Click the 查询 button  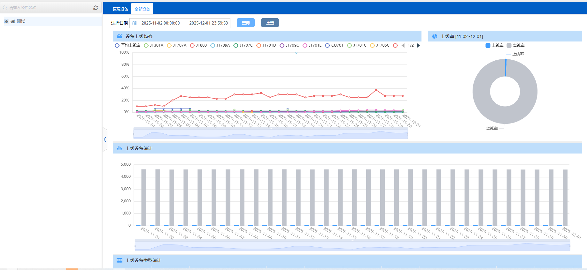[x=245, y=23]
